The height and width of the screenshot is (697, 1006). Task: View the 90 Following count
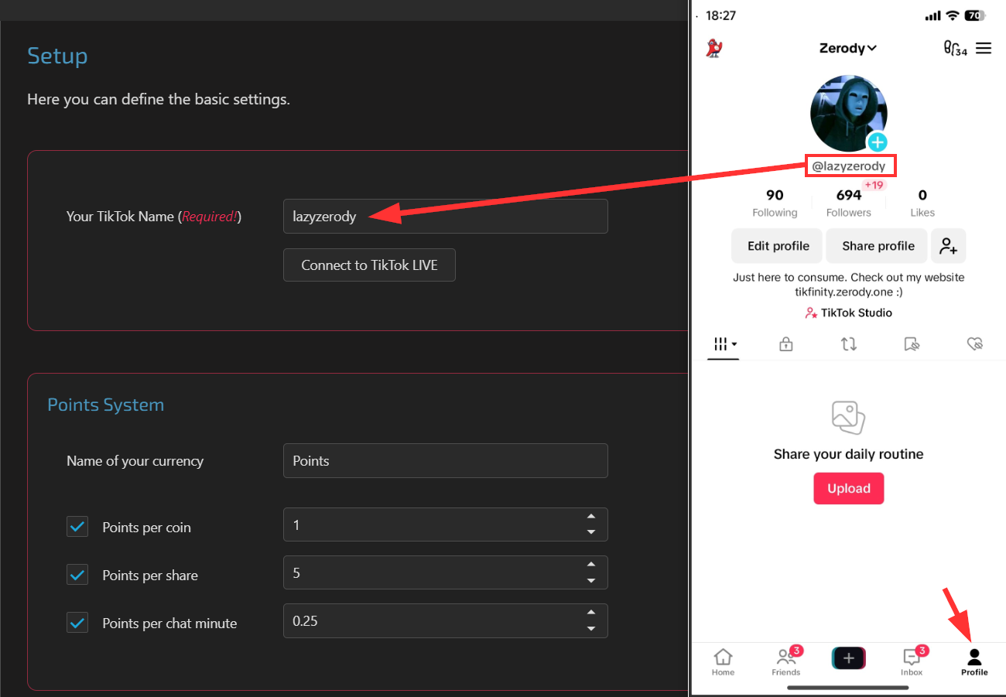click(x=775, y=203)
